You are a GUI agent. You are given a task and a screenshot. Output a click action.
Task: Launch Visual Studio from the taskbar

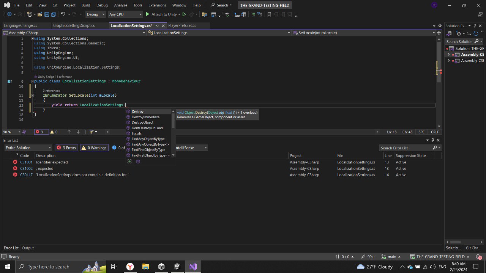(x=193, y=266)
